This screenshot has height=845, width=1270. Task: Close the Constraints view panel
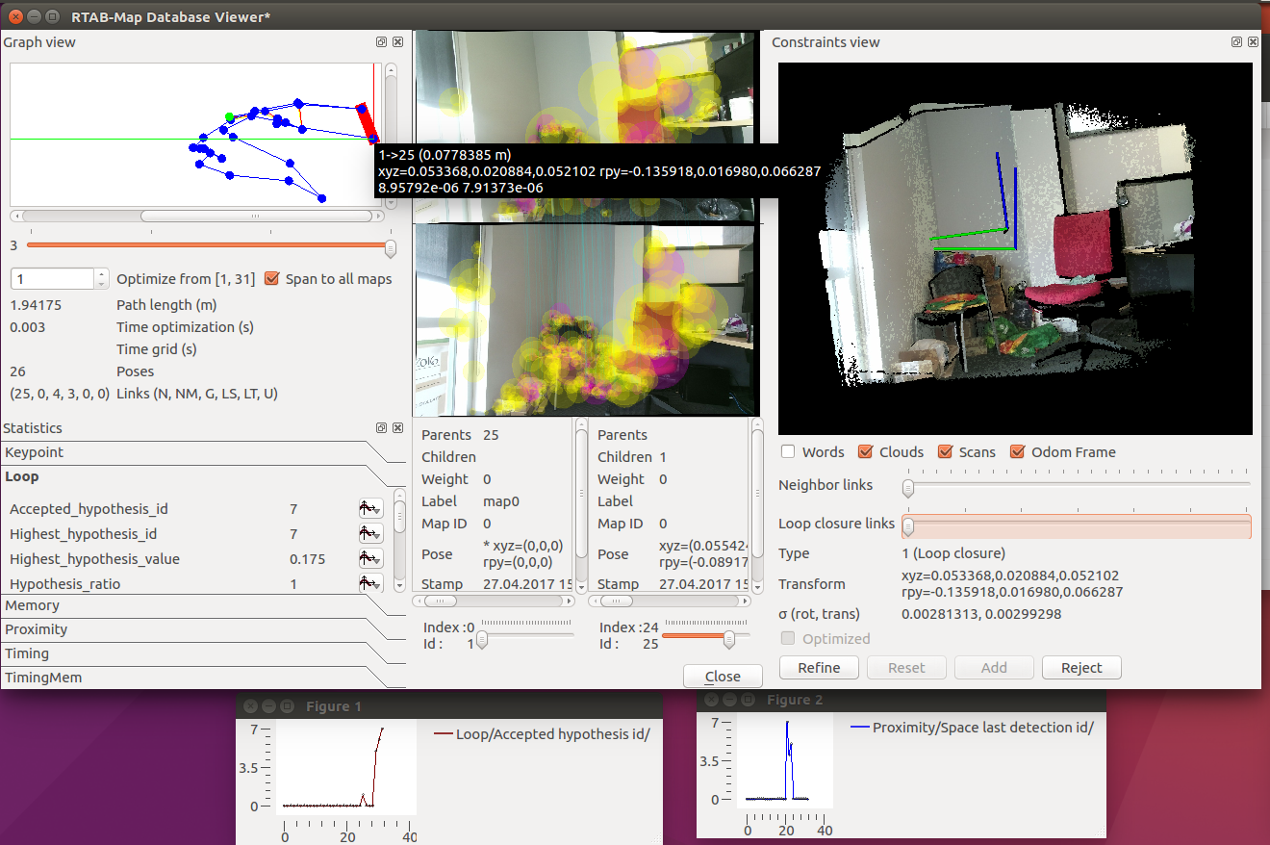pyautogui.click(x=1253, y=42)
